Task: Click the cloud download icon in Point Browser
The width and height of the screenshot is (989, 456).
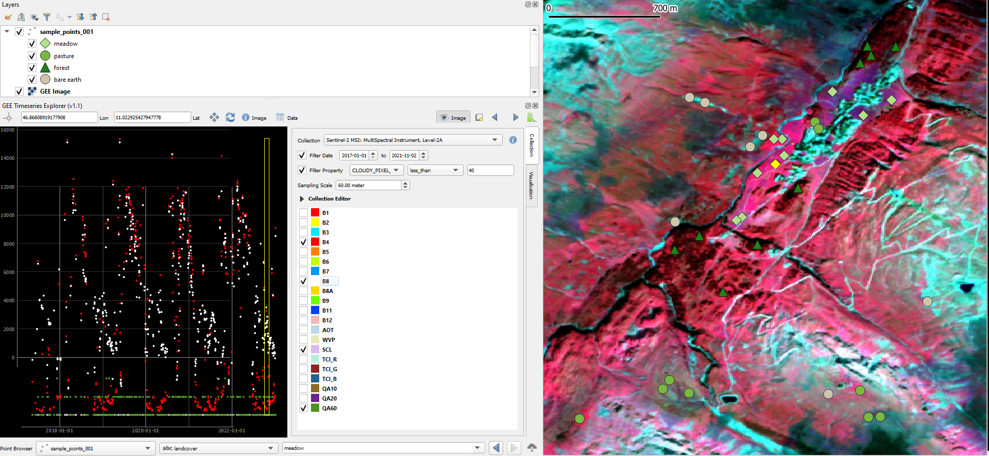Action: click(x=532, y=448)
